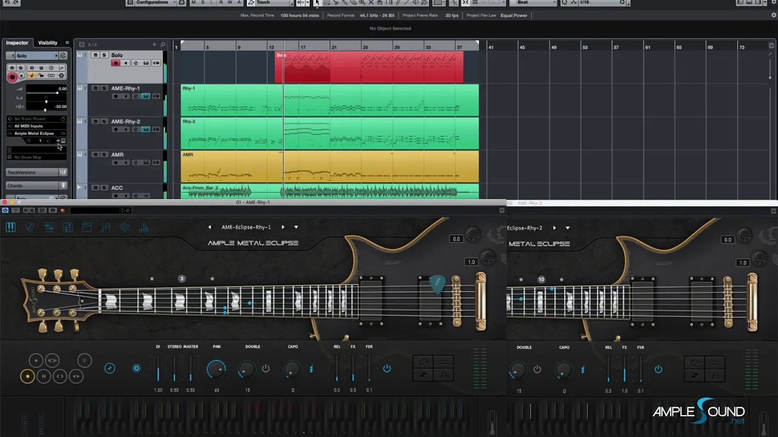The height and width of the screenshot is (437, 778).
Task: Click the track list options icon left of 8 / 8
Action: tap(83, 44)
